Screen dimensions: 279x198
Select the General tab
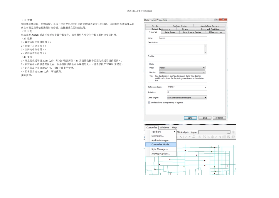point(153,32)
